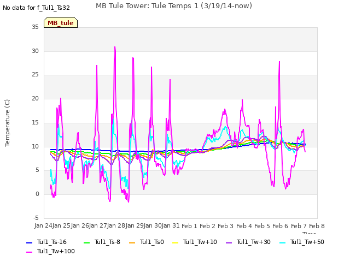Click the yellow Tul1_Tw+10 legend swatch
The height and width of the screenshot is (262, 350).
click(176, 242)
